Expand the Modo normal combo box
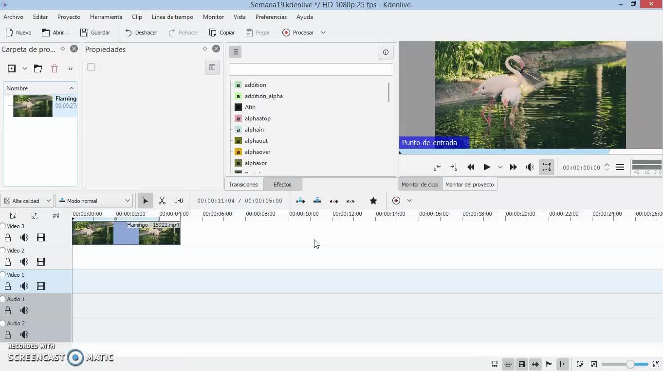The height and width of the screenshot is (371, 663). [94, 201]
